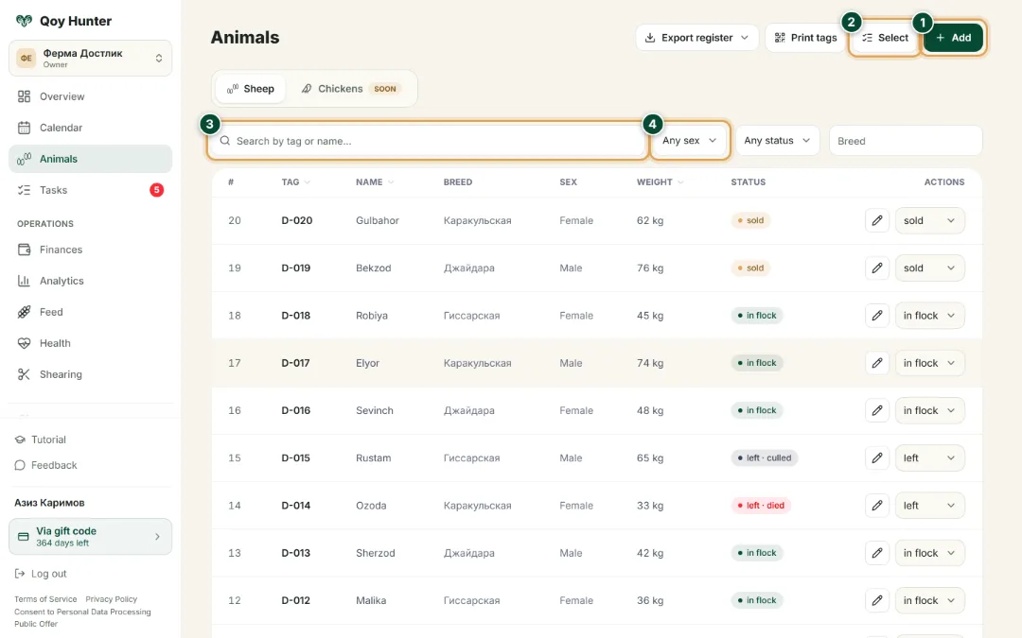1022x638 pixels.
Task: Sort by WEIGHT column header
Action: [x=660, y=182]
